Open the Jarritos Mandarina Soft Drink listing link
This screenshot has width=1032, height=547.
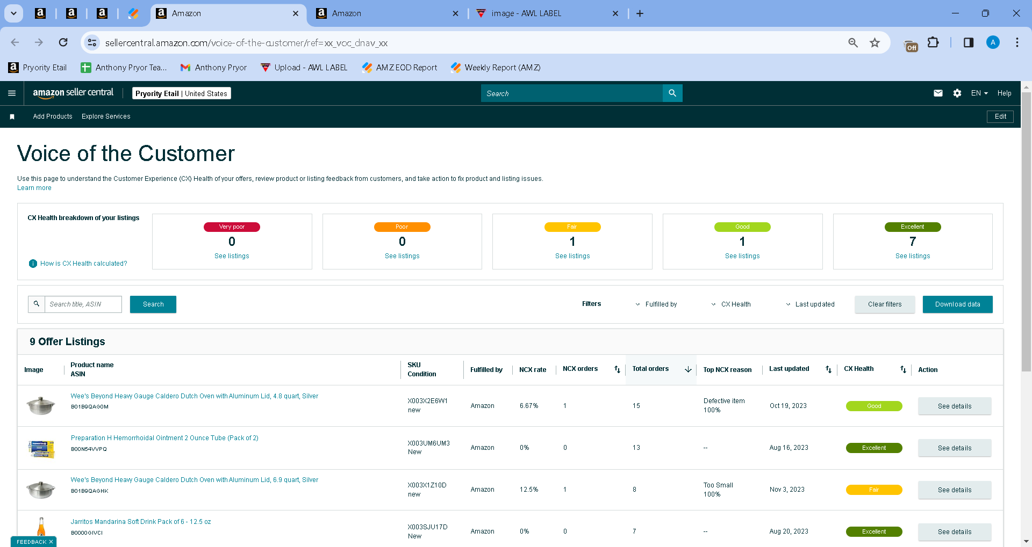click(x=141, y=522)
